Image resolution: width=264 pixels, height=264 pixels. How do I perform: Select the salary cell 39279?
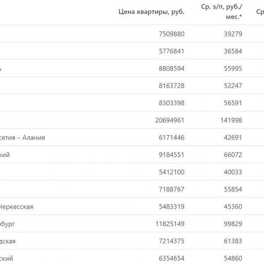[x=233, y=34]
